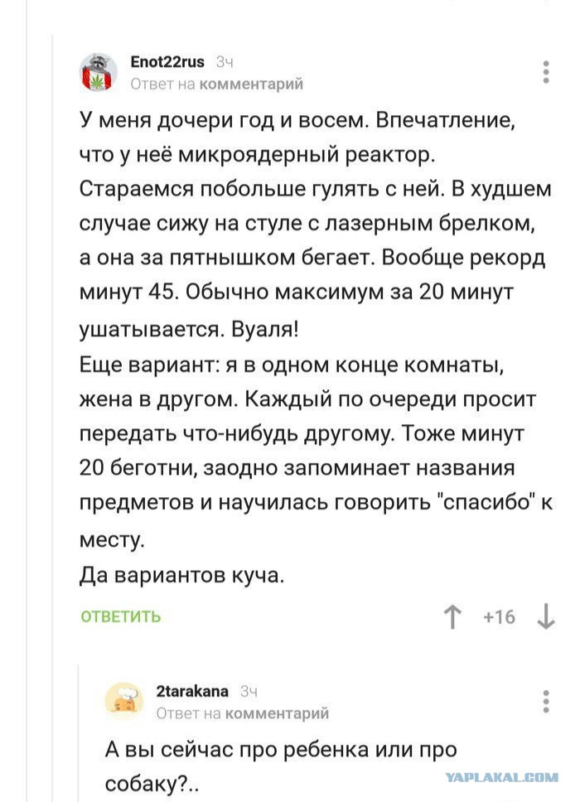Click the 3ч timestamp next to 2tarakana

[x=249, y=692]
